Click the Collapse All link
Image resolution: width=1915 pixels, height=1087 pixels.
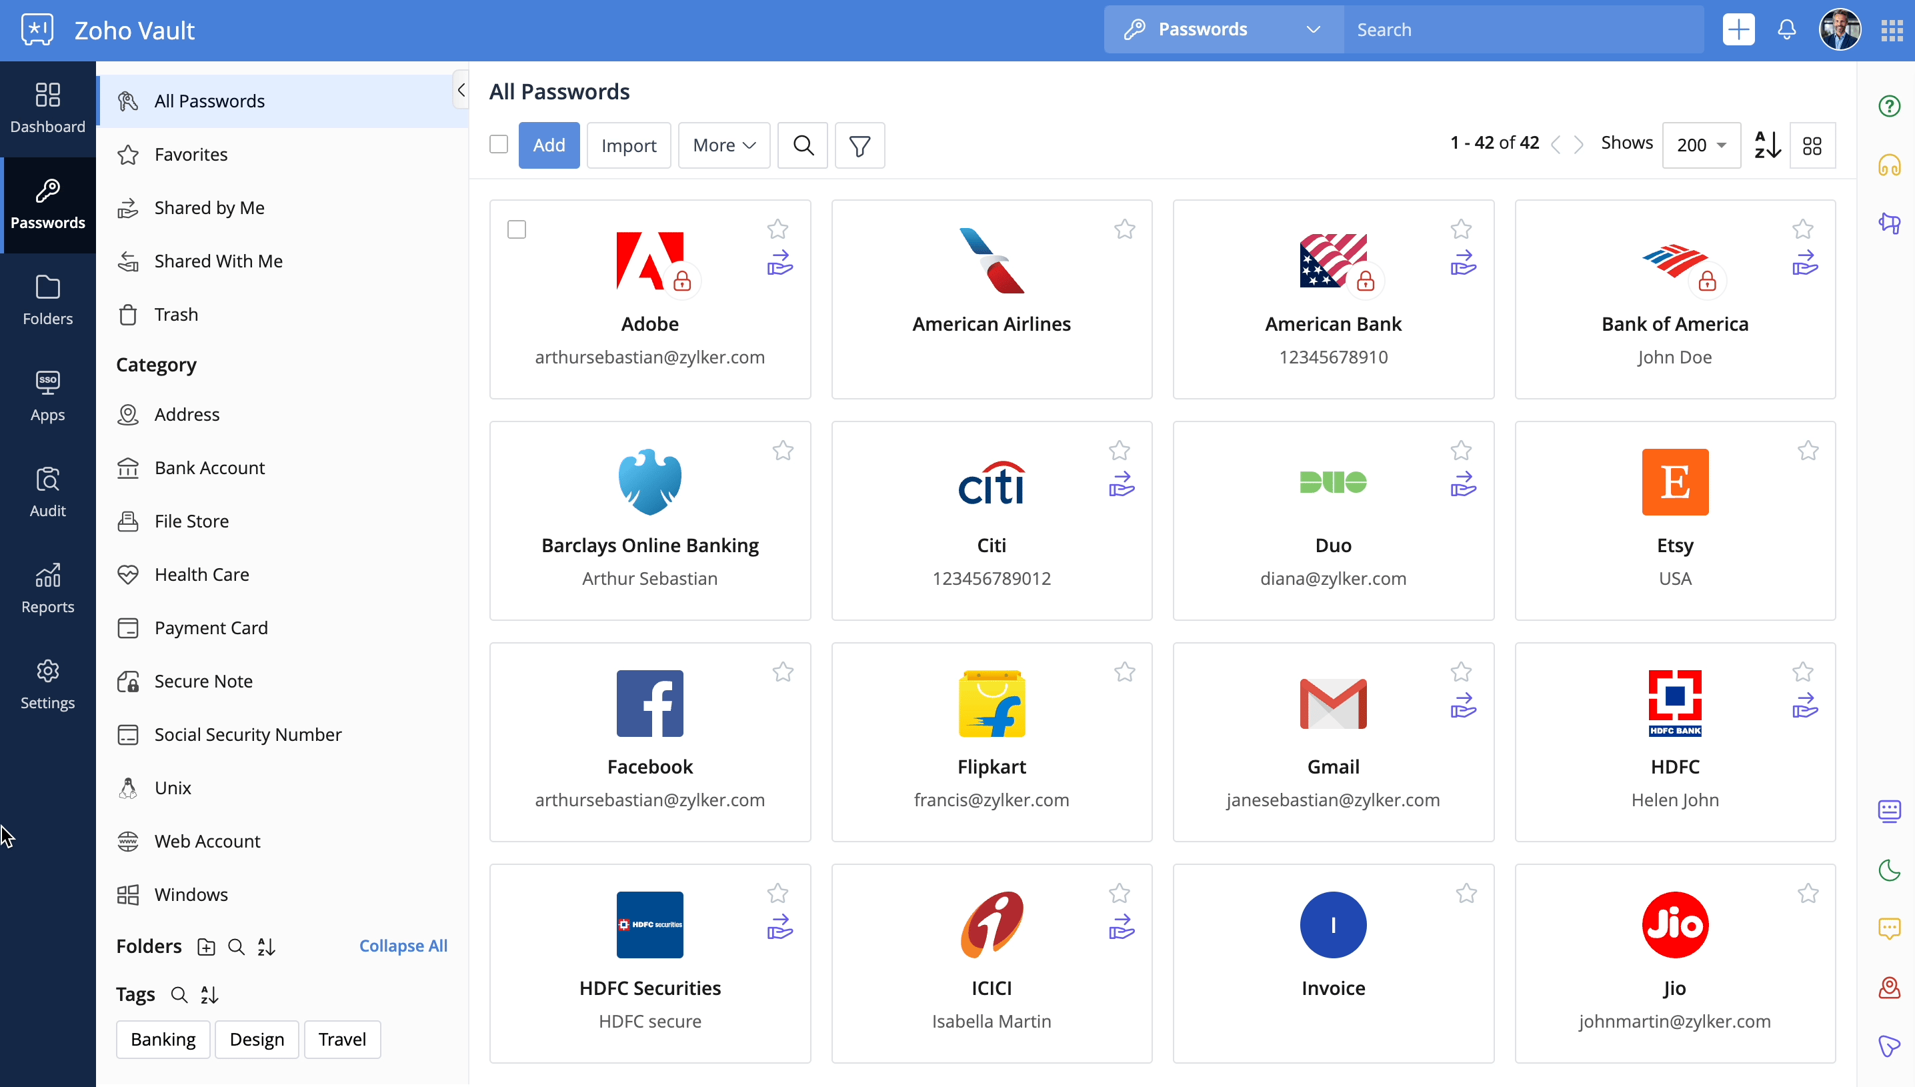403,946
